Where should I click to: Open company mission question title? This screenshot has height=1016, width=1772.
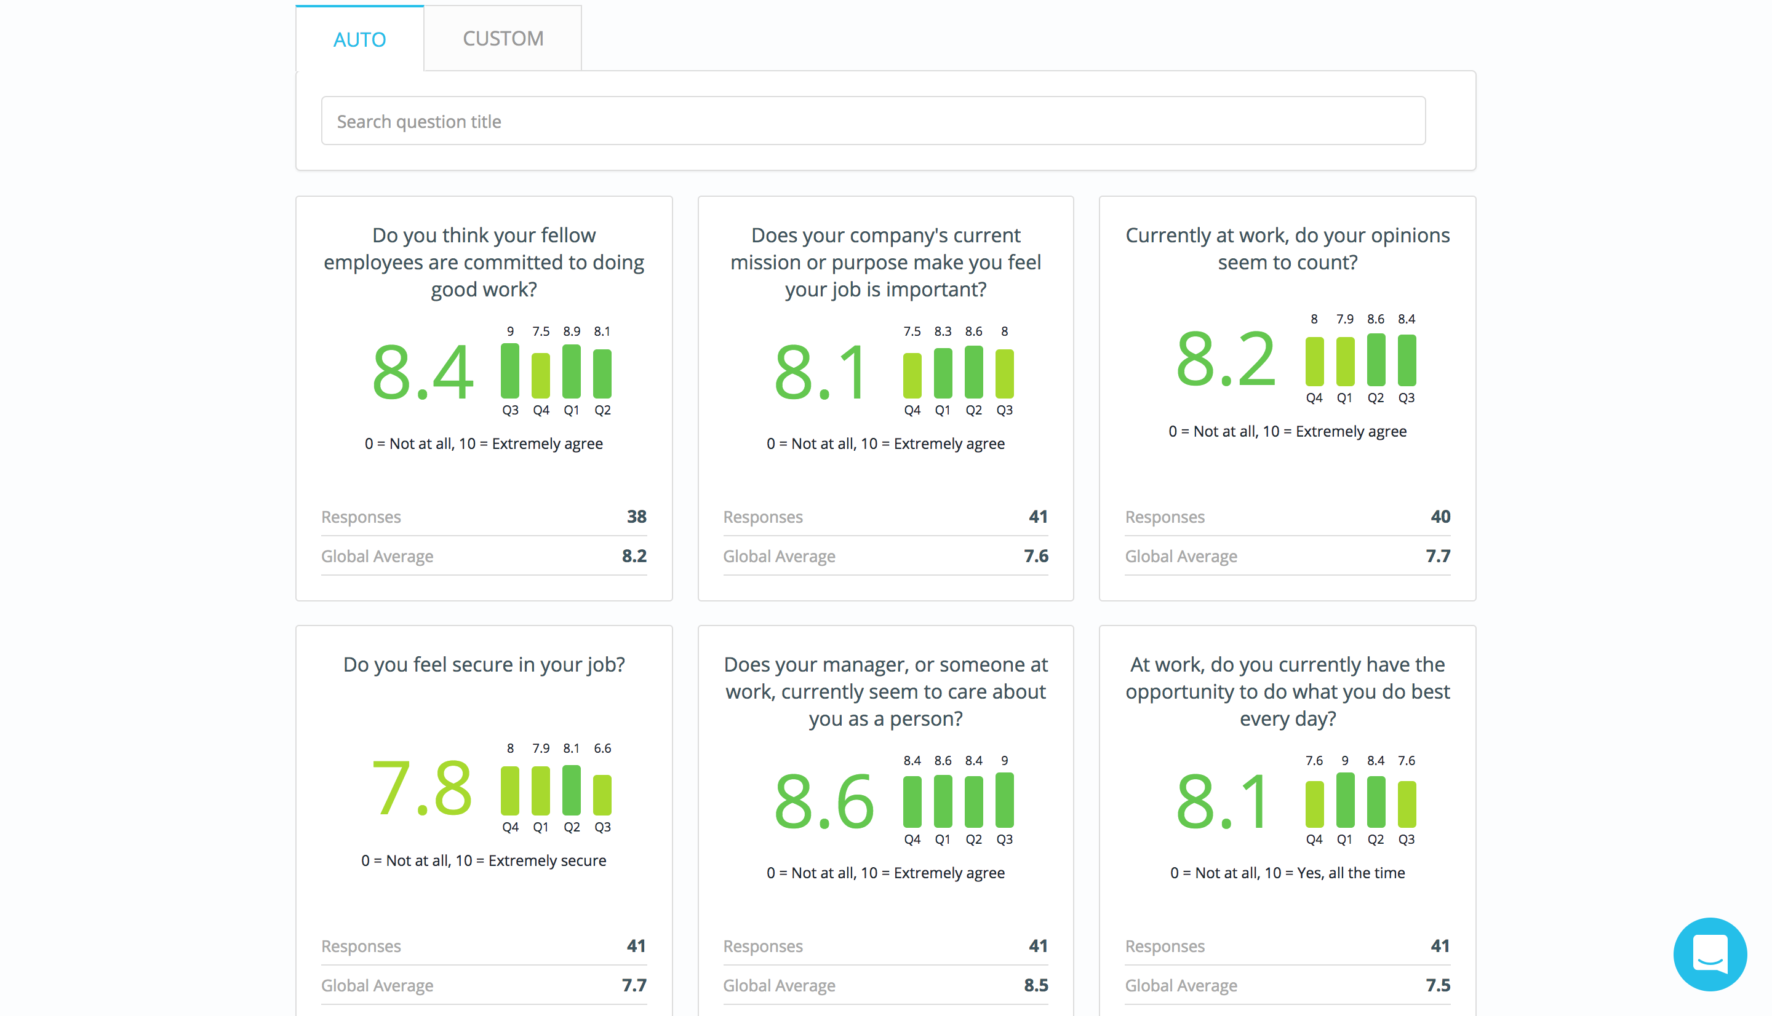tap(885, 263)
